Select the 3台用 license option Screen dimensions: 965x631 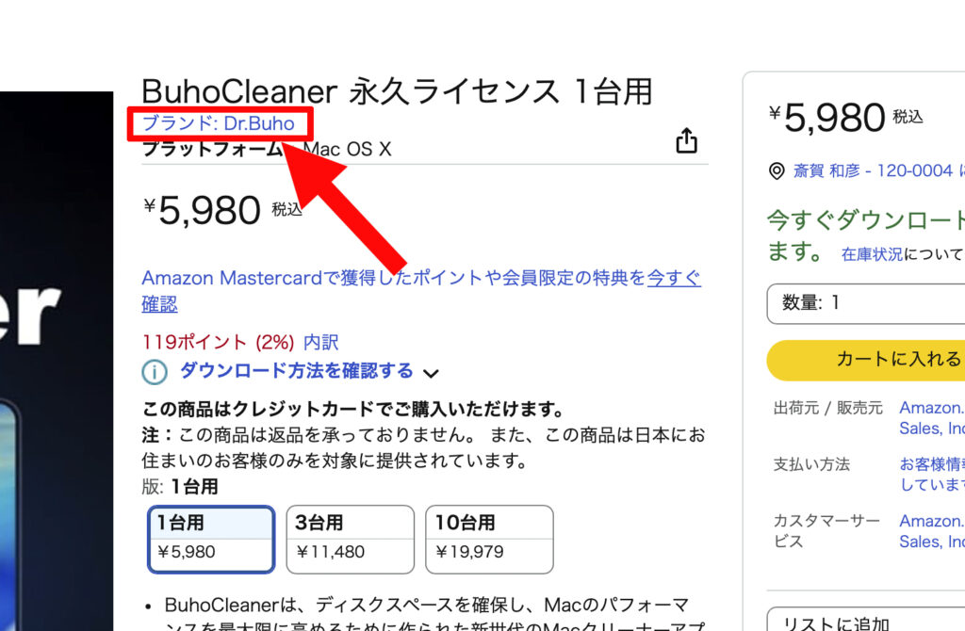click(350, 540)
